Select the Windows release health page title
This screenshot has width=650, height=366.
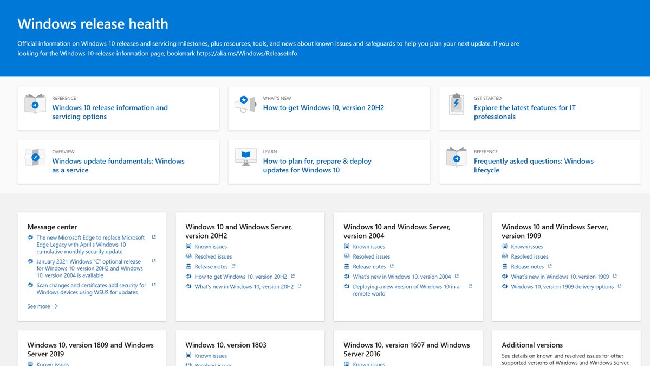(x=93, y=24)
